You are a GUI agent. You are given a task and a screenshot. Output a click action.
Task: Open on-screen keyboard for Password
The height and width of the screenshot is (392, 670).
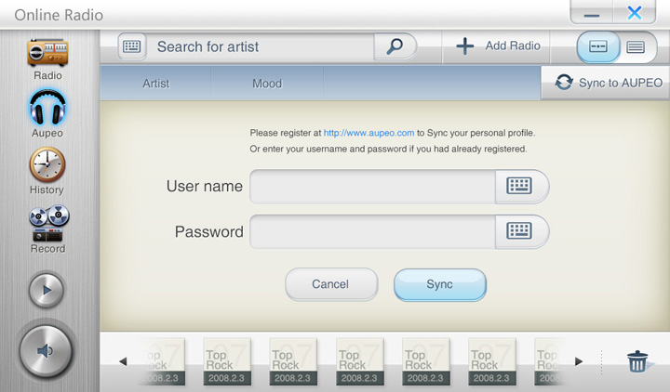coord(519,231)
